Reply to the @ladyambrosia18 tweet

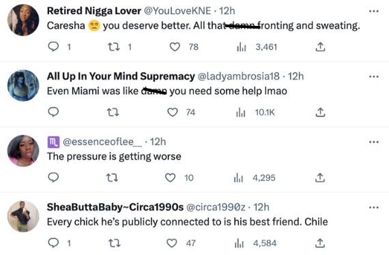point(53,112)
